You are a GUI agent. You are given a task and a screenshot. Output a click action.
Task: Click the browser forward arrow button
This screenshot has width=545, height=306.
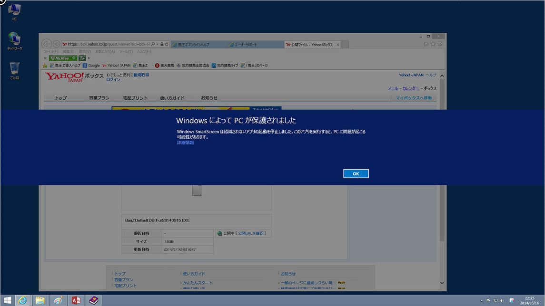pos(56,44)
